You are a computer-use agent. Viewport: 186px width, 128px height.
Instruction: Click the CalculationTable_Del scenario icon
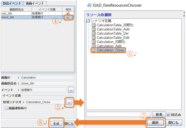pyautogui.click(x=94, y=33)
